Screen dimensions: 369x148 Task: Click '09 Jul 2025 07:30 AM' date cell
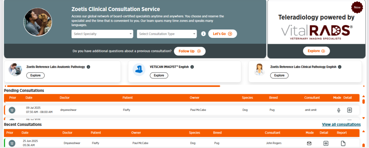pyautogui.click(x=39, y=110)
